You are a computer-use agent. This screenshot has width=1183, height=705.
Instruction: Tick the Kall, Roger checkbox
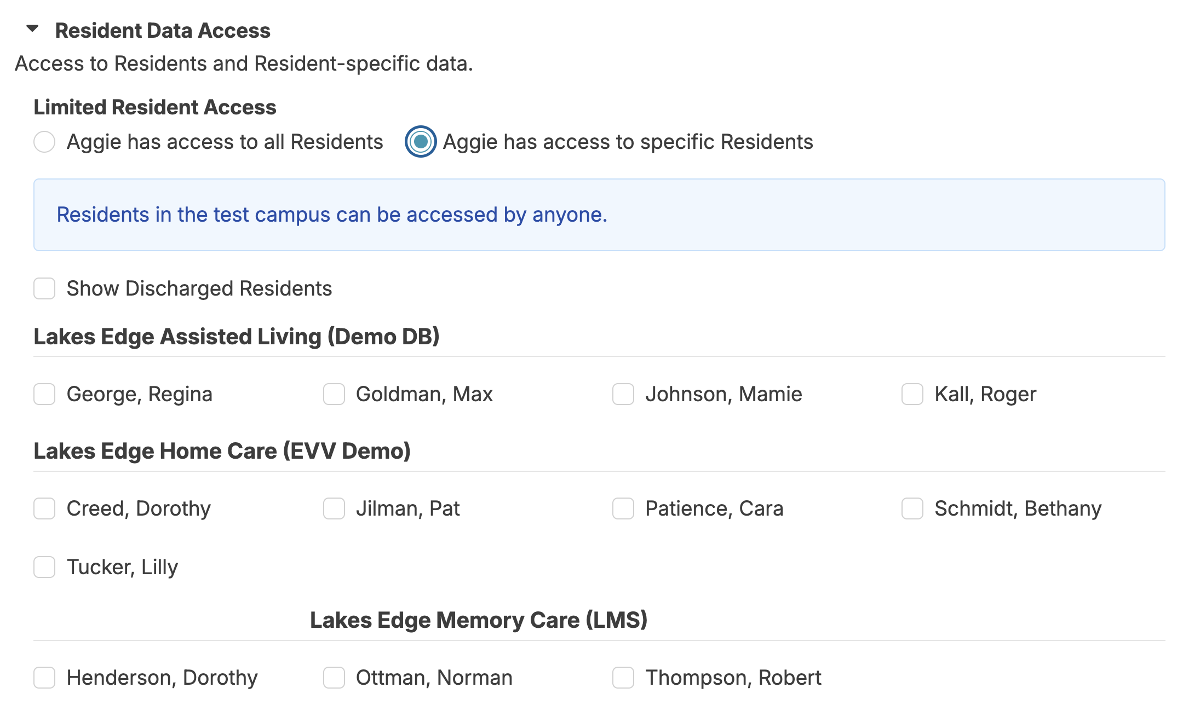[912, 394]
